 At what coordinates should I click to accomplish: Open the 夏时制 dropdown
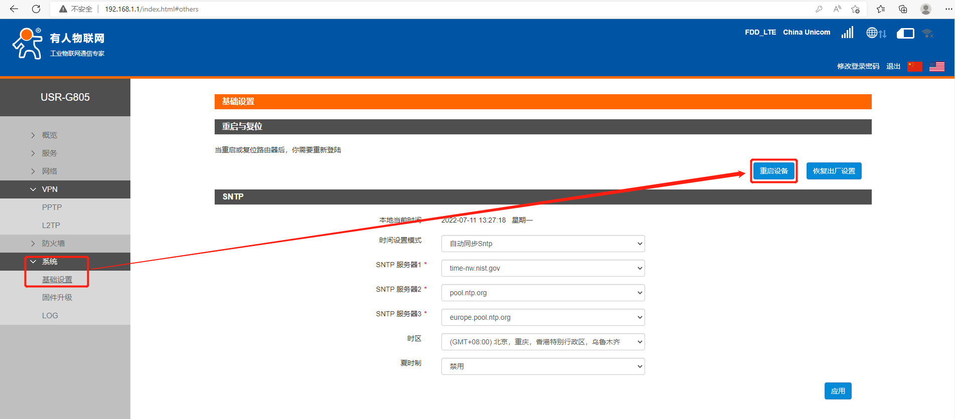543,366
